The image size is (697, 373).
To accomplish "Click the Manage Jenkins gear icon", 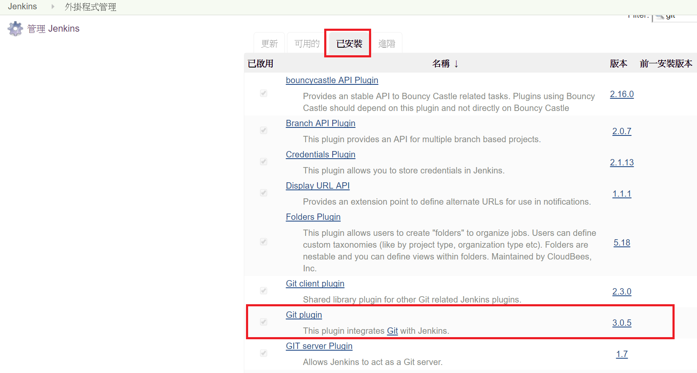I will (x=16, y=29).
